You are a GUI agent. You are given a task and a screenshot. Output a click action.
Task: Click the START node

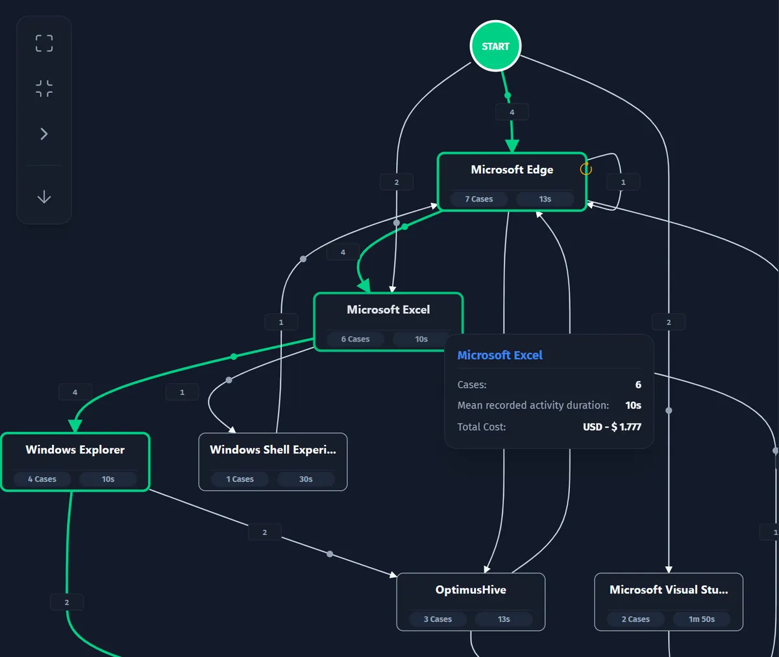coord(495,46)
